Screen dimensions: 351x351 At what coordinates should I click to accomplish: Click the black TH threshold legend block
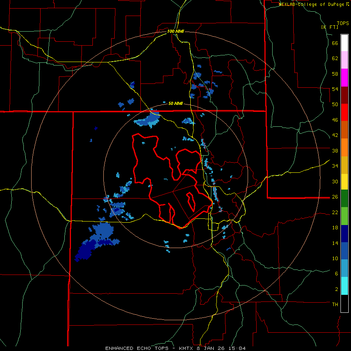(344, 303)
